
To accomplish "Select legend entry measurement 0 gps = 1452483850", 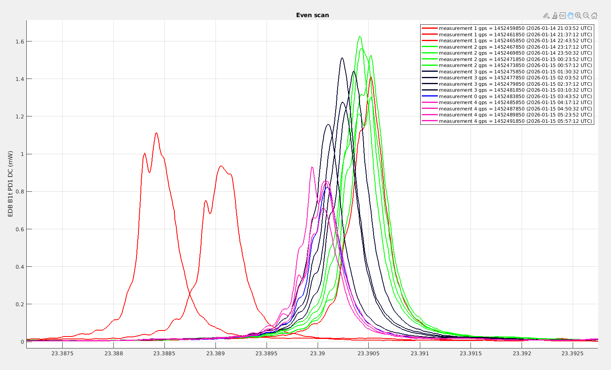I will pyautogui.click(x=515, y=96).
